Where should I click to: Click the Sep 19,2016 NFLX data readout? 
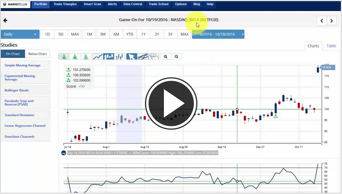143,153
